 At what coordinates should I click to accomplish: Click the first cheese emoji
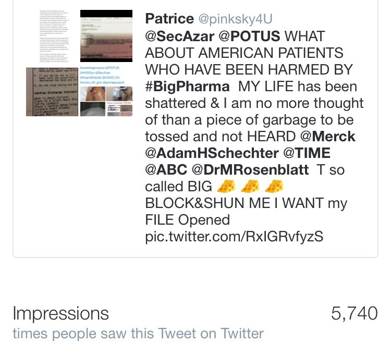tap(226, 186)
